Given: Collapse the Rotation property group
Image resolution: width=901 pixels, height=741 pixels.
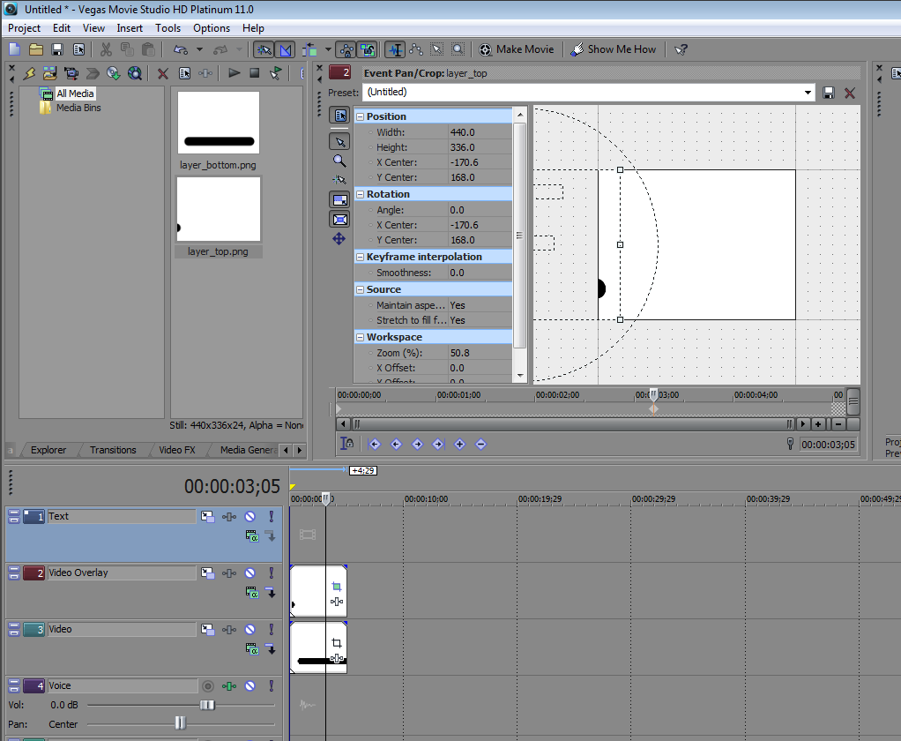Looking at the screenshot, I should click(360, 194).
